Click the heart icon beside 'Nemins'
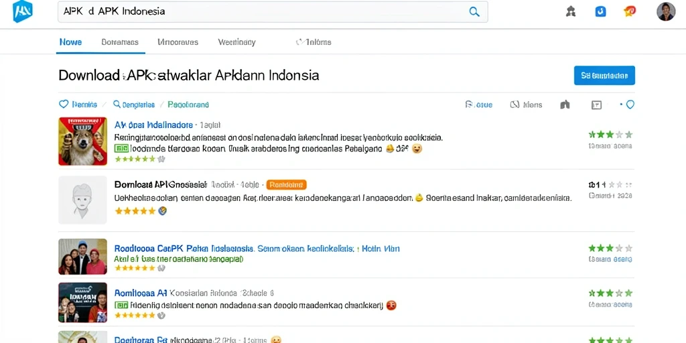Screen dimensions: 686x343 [x=64, y=104]
